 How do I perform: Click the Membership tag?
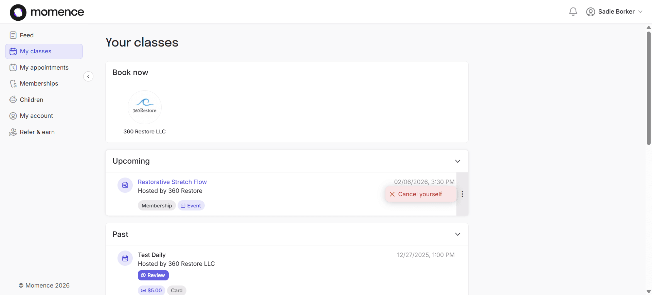[x=157, y=206]
